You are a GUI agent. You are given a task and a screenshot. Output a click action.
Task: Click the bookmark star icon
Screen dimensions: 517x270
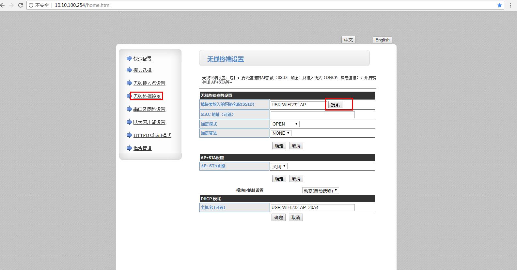click(x=499, y=5)
